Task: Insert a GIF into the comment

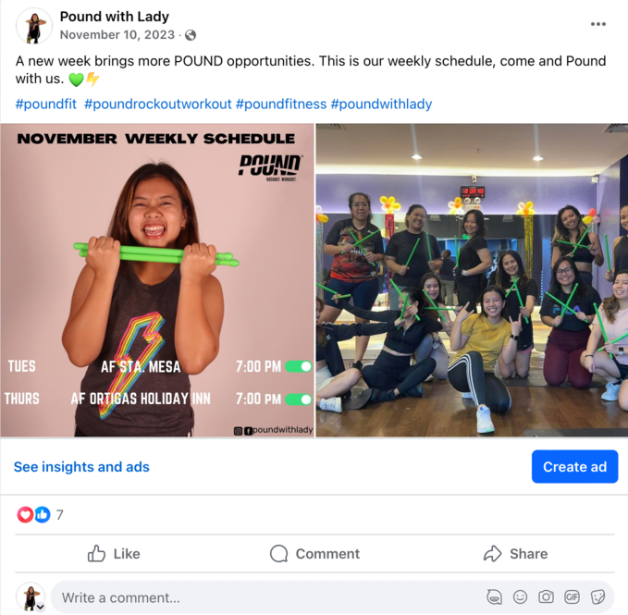Action: coord(572,597)
